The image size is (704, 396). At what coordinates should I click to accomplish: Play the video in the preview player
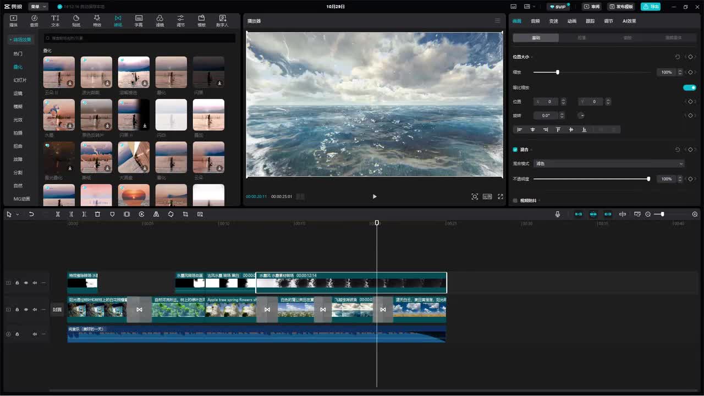(375, 196)
